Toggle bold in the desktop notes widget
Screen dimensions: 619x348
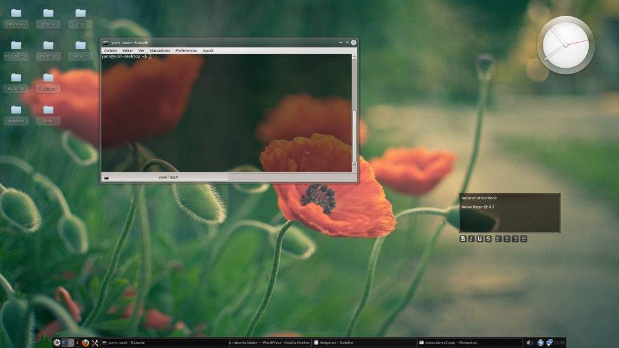(x=463, y=239)
